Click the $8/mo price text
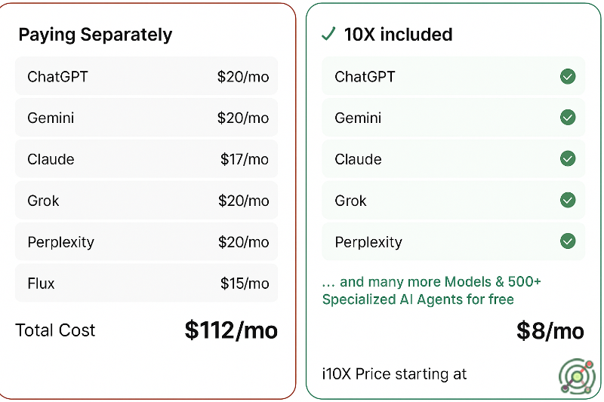The image size is (604, 402). (x=550, y=330)
